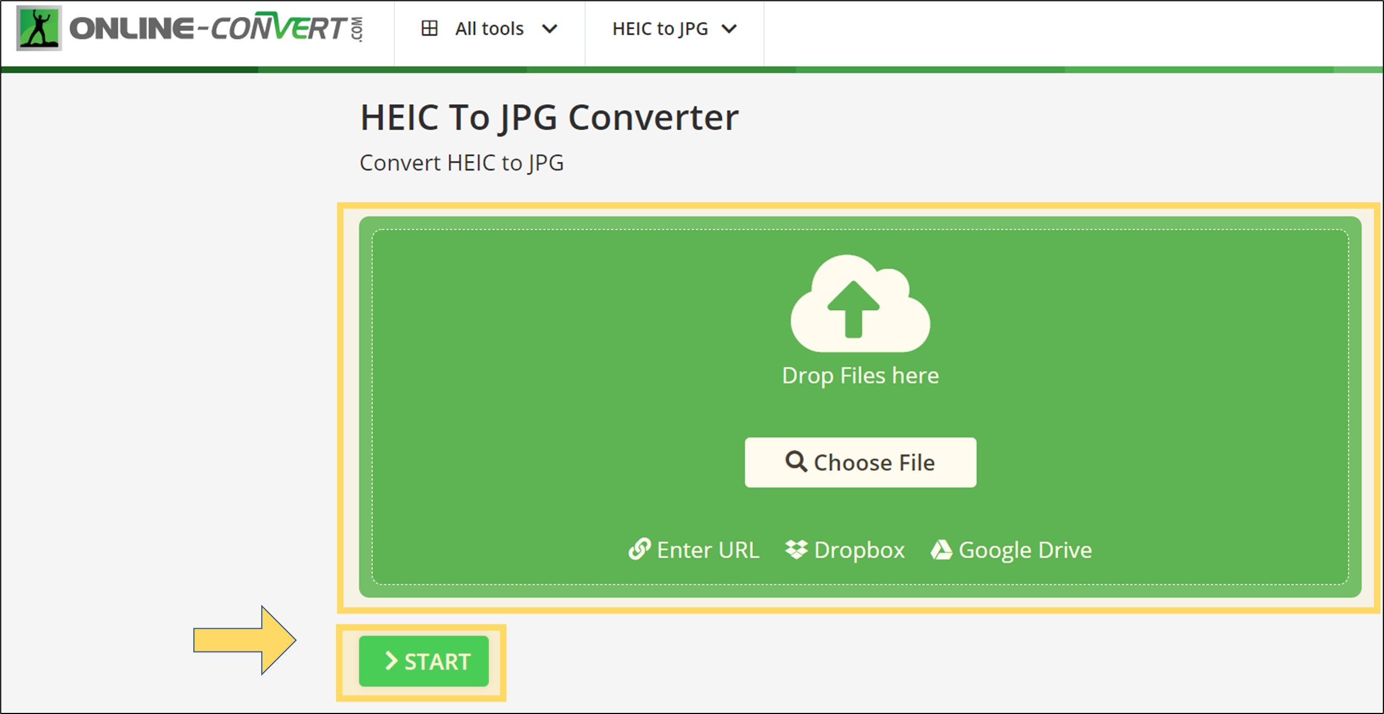Screen dimensions: 1384x714
Task: Select the Google Drive upload option
Action: tap(1024, 550)
